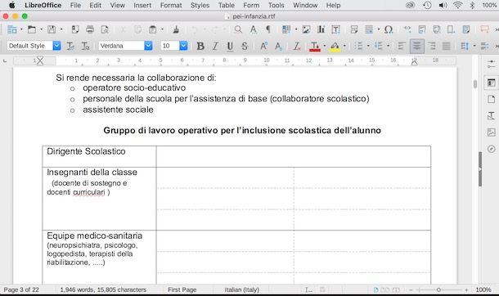Open Save dropdown arrow
The height and width of the screenshot is (296, 499).
pos(61,29)
